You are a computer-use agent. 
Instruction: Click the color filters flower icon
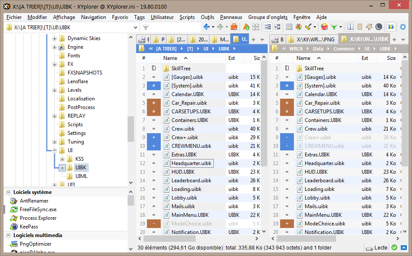(299, 26)
